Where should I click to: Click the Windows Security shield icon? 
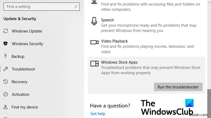pos(5,44)
